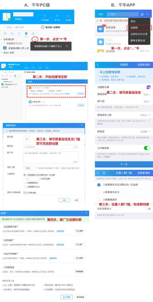Screen dimensions: 153x302
Task: Open the 群组成员上限 5000人 row chevron
Action: (150, 115)
